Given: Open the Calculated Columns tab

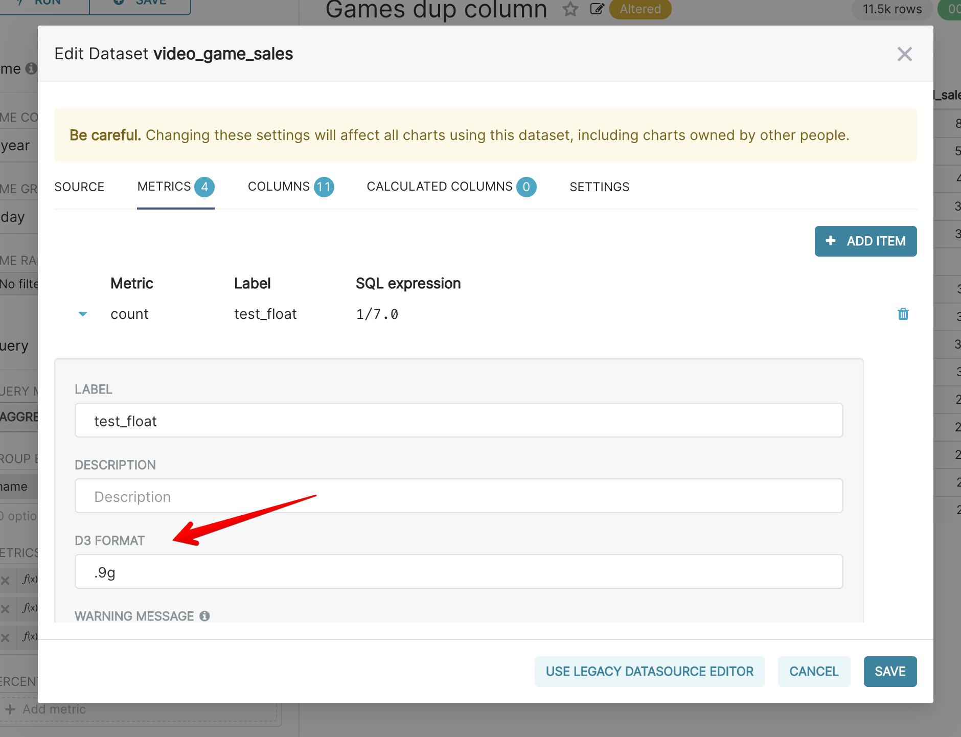Looking at the screenshot, I should tap(439, 187).
